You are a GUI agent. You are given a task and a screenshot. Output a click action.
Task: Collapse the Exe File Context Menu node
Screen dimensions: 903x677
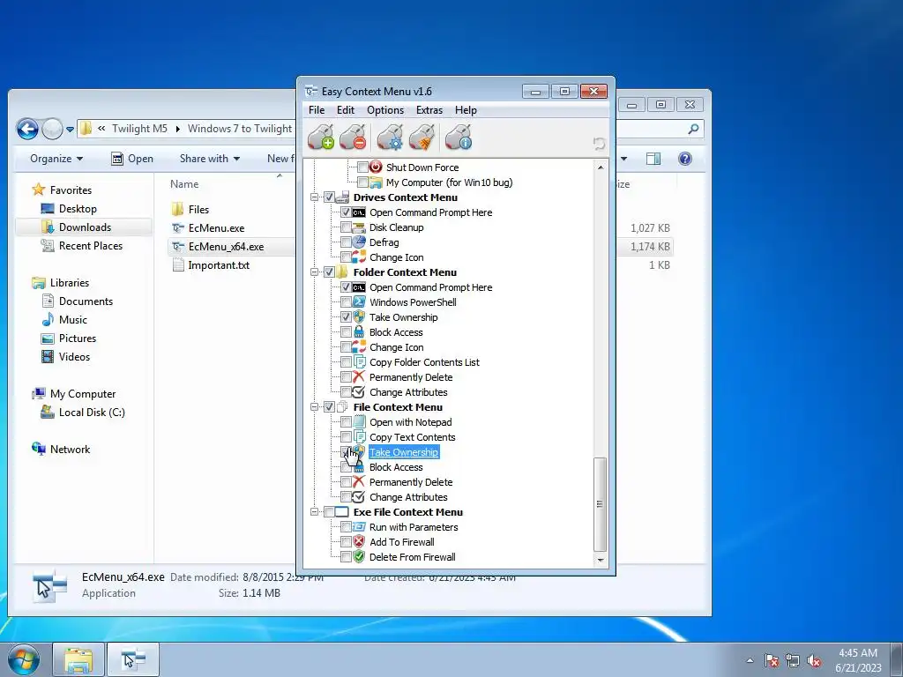315,512
